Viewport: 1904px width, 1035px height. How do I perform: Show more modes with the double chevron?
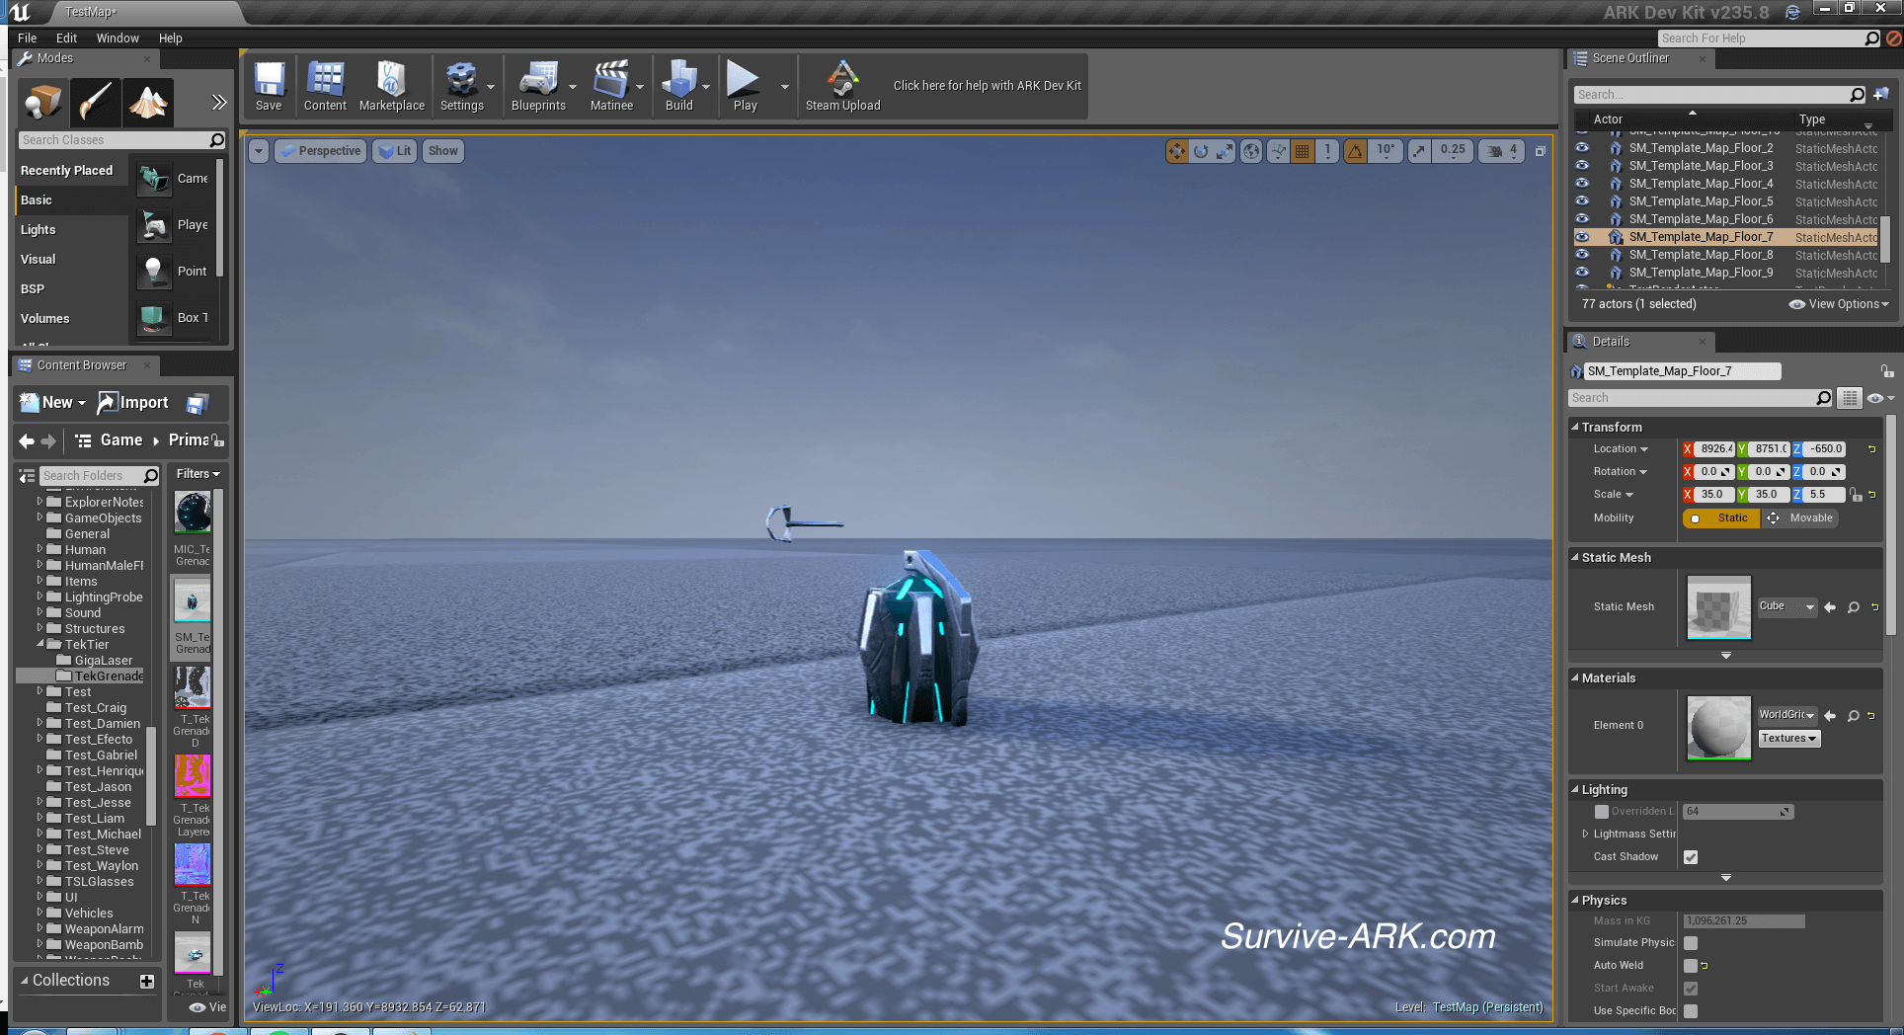pyautogui.click(x=218, y=103)
